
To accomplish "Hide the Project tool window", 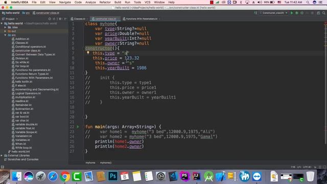I will point(65,19).
